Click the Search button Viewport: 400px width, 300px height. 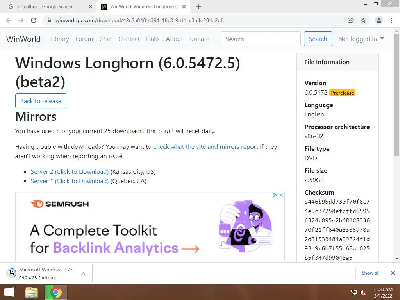(318, 39)
